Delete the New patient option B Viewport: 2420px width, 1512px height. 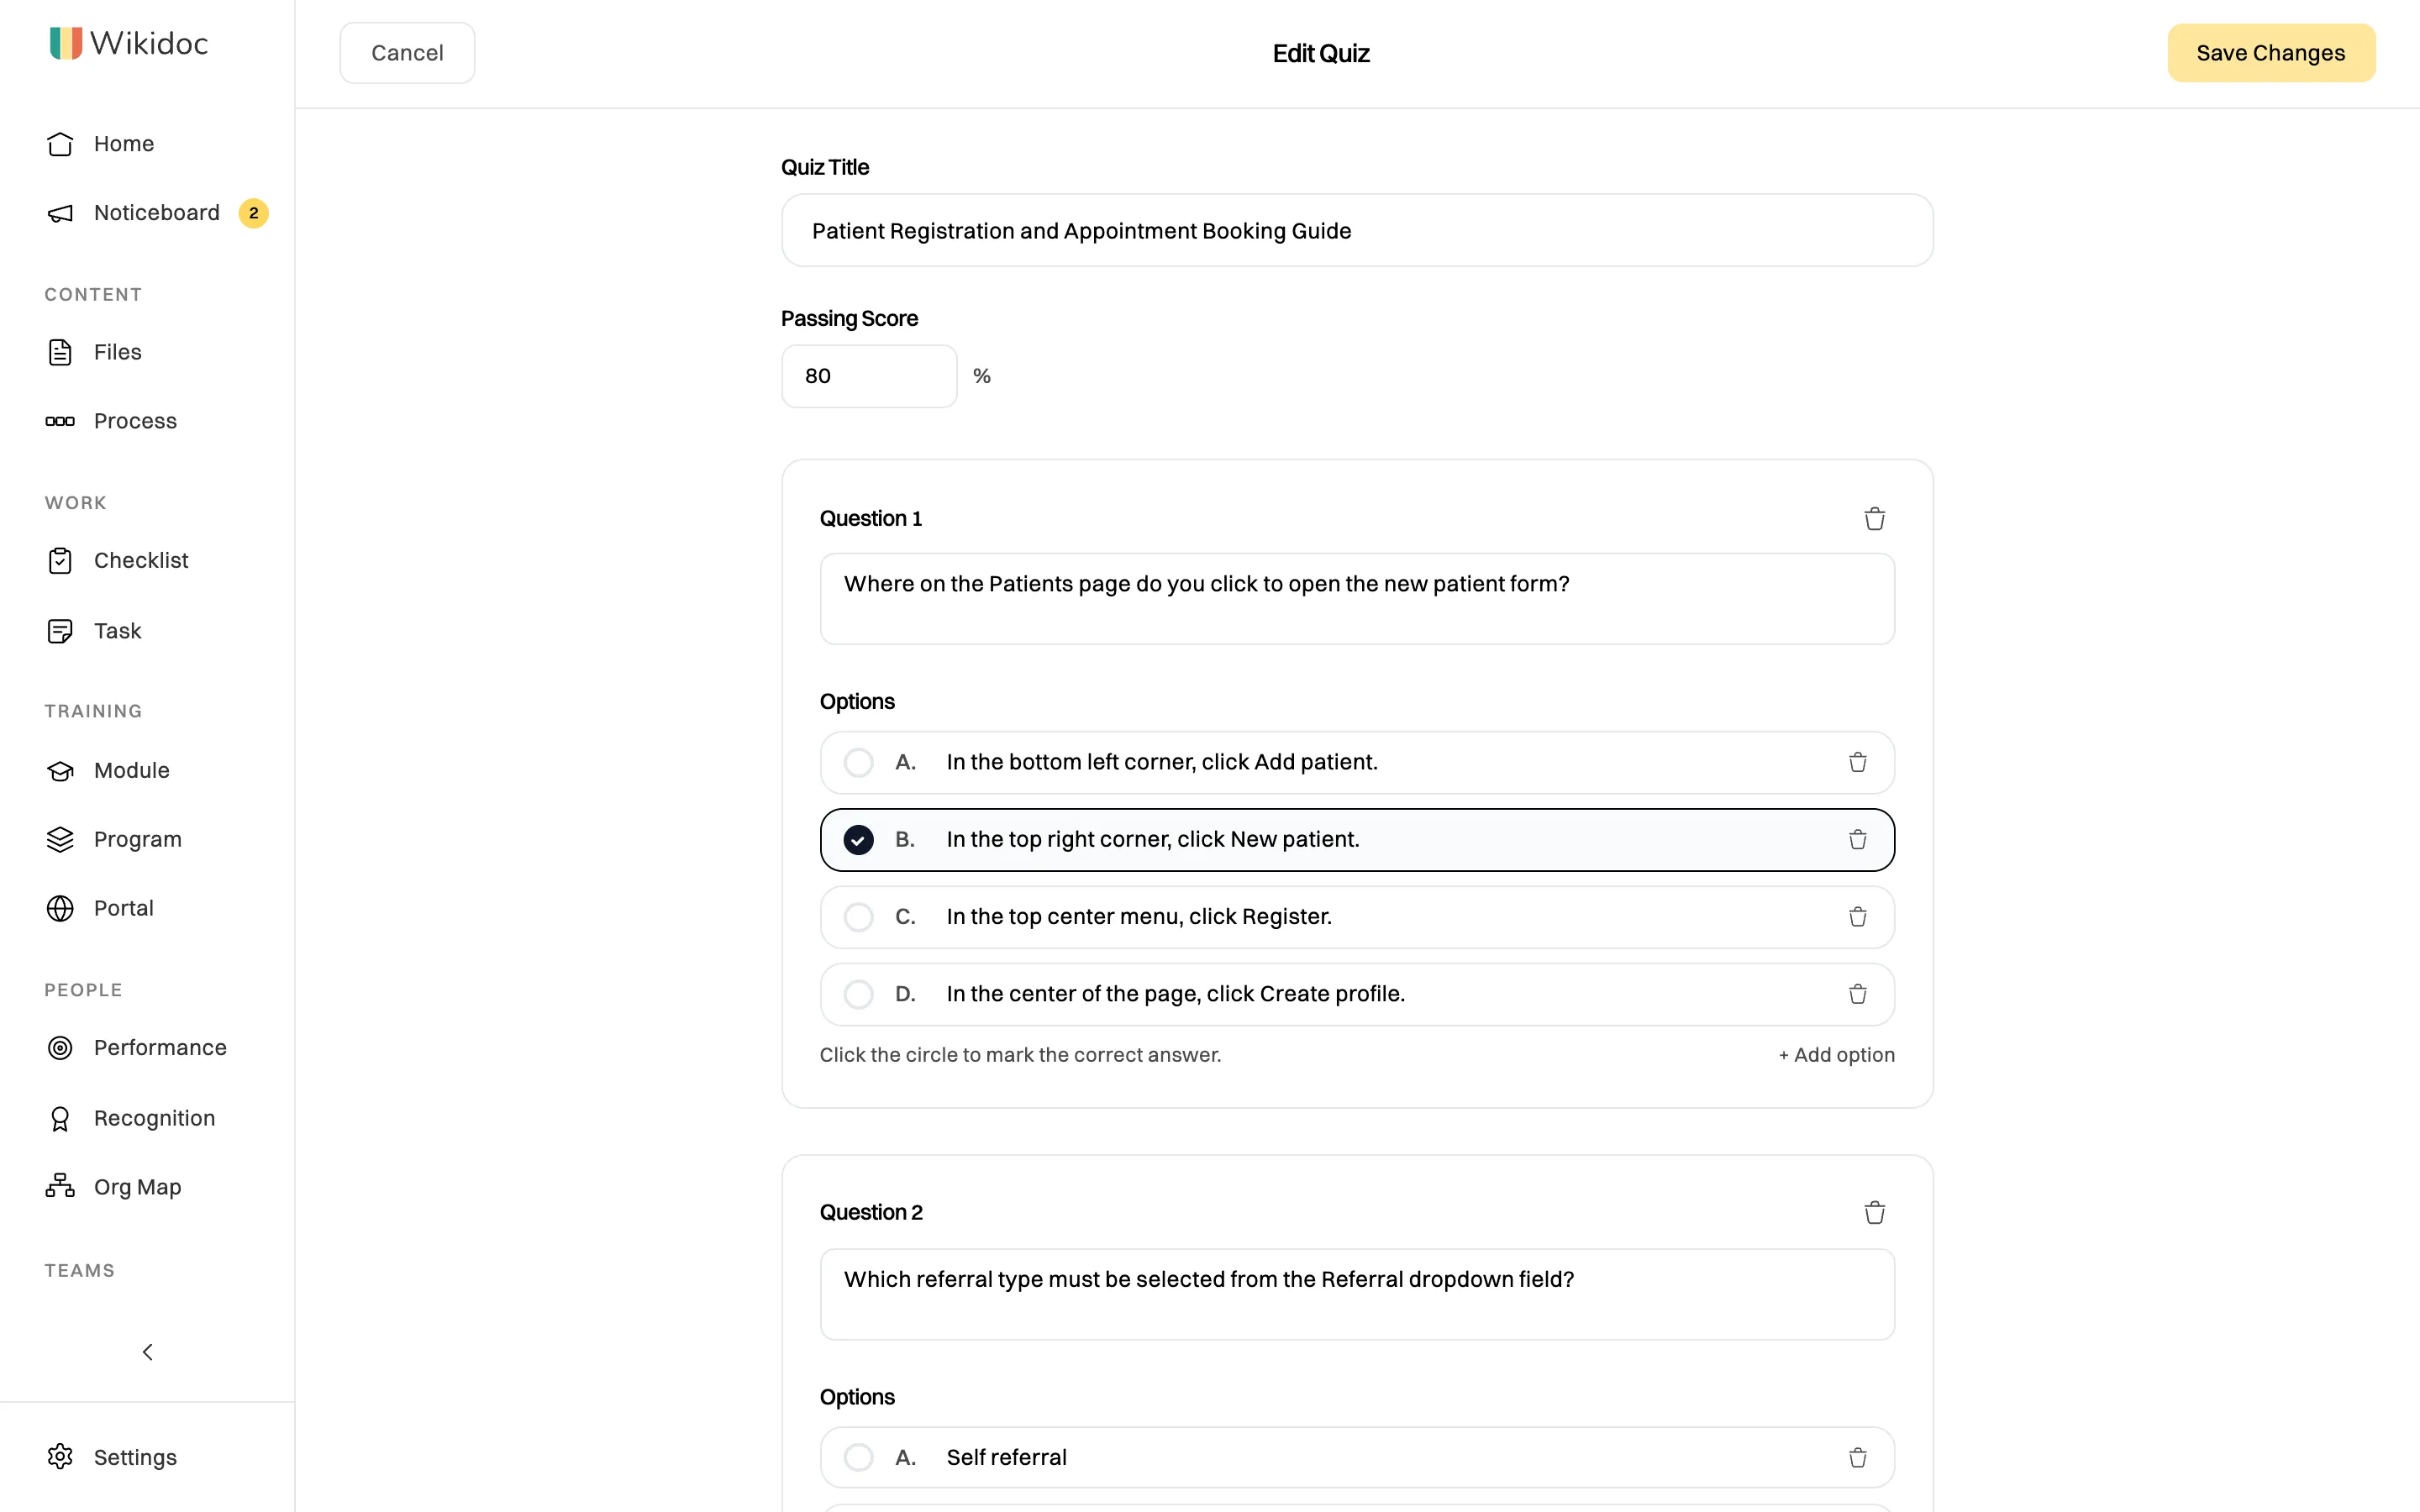click(x=1858, y=840)
